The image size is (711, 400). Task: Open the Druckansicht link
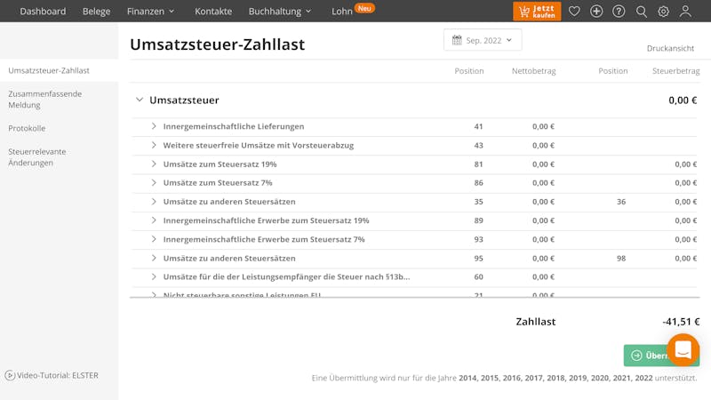pos(670,48)
